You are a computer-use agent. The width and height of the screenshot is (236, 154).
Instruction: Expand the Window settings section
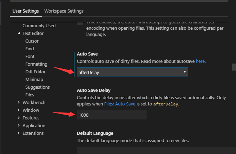(x=19, y=110)
